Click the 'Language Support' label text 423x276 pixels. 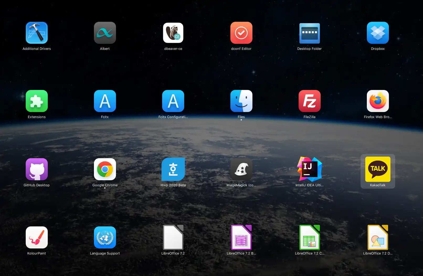(x=105, y=253)
